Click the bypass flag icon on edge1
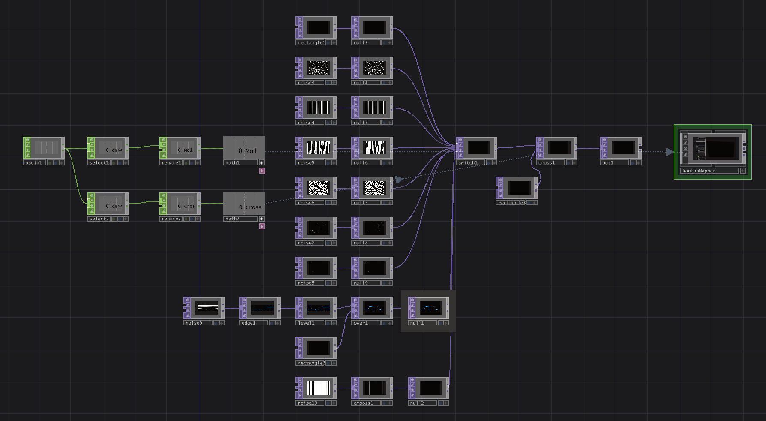Image resolution: width=766 pixels, height=421 pixels. point(243,305)
